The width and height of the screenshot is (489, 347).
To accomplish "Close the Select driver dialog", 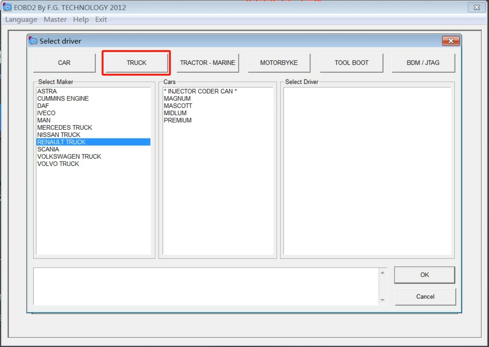I will [x=451, y=41].
